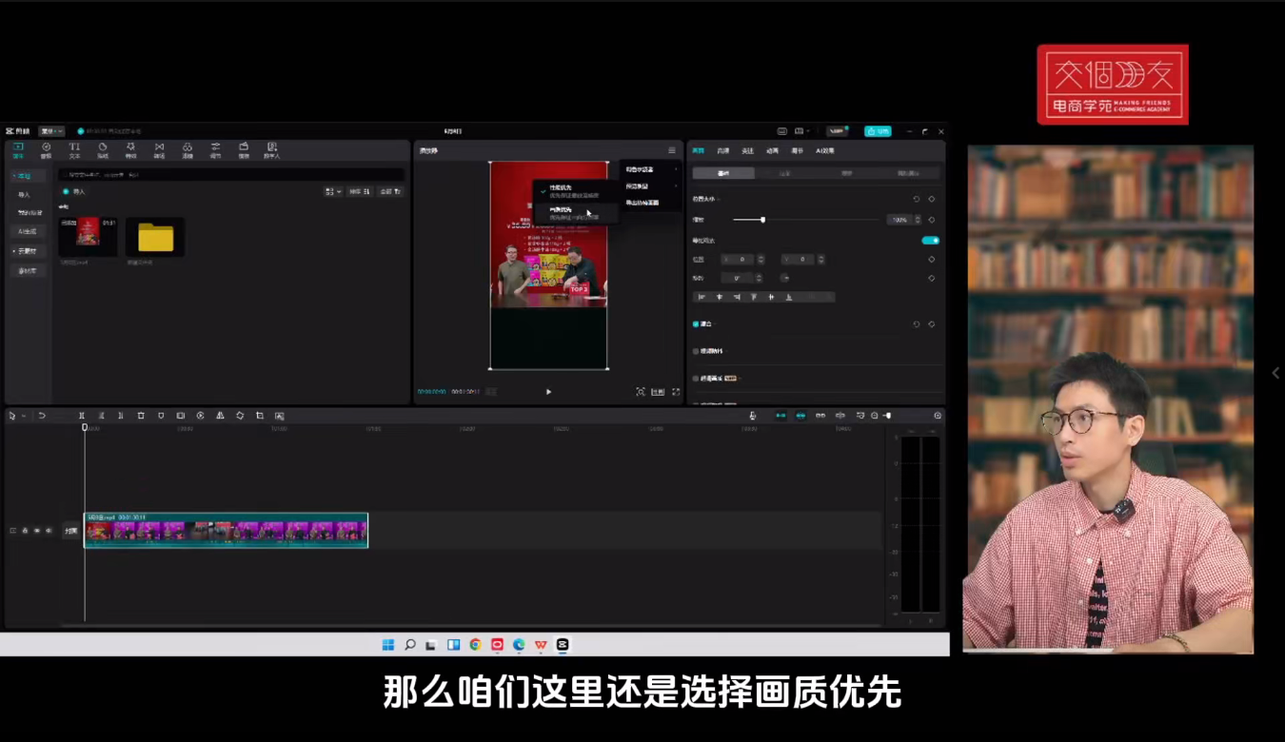Open the color space settings submenu
This screenshot has height=742, width=1285.
640,169
